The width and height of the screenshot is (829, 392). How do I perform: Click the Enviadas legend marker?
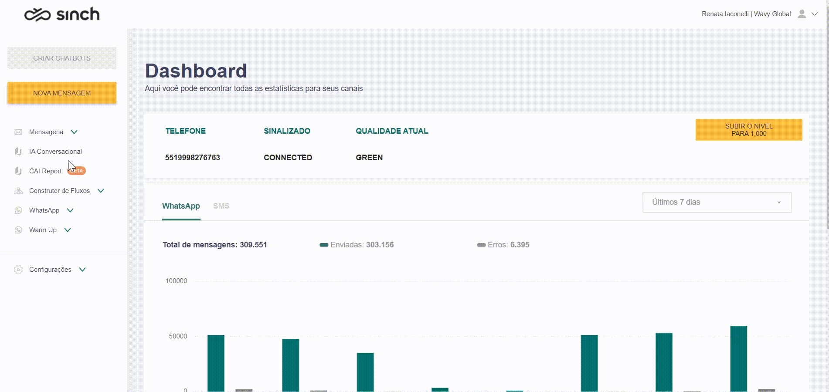click(324, 245)
